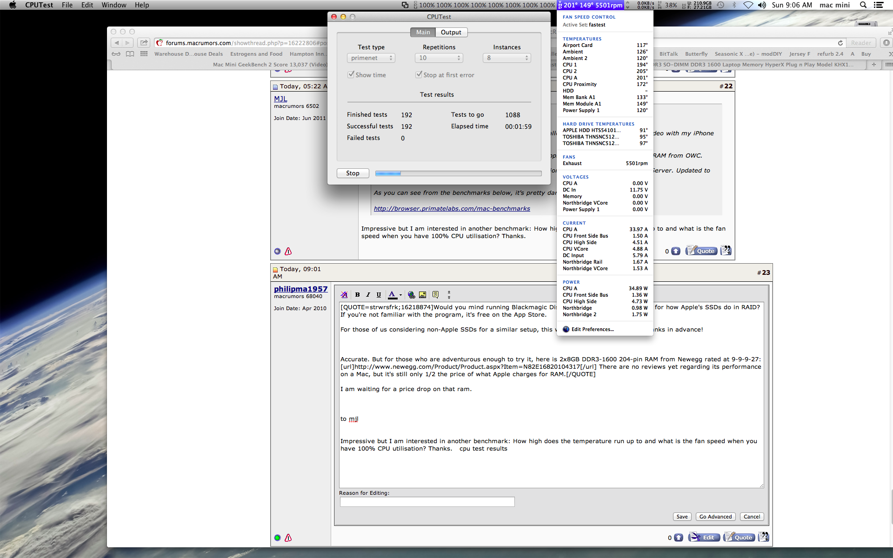This screenshot has width=893, height=558.
Task: Go back in Safari window
Action: point(116,43)
